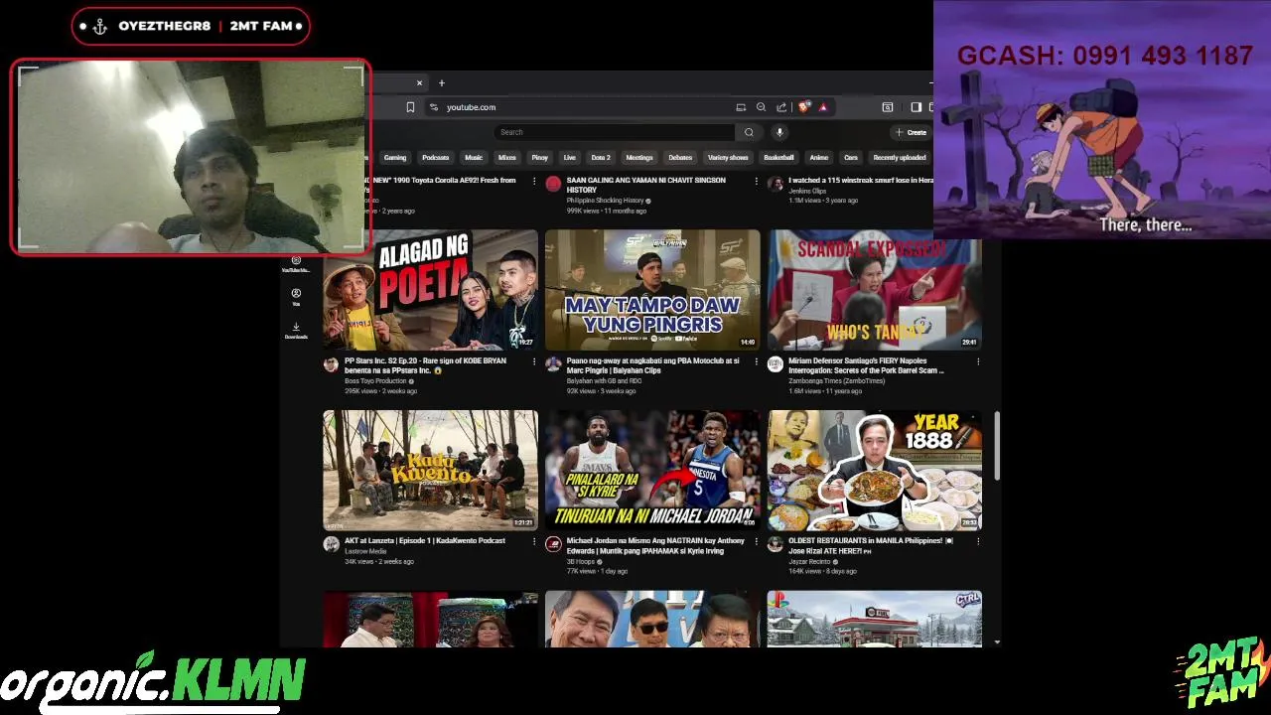Select the Live filter chip
Screen dimensions: 1271x715
[570, 158]
